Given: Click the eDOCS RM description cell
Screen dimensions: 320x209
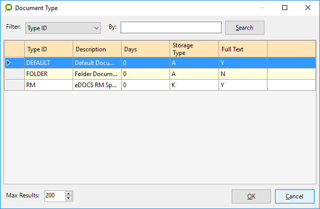Looking at the screenshot, I should coord(97,85).
